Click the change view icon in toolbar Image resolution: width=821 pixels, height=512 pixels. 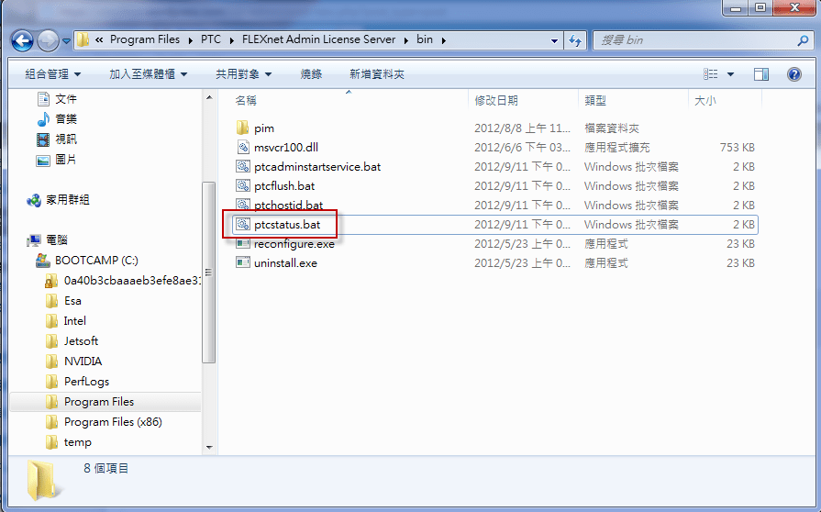point(710,74)
